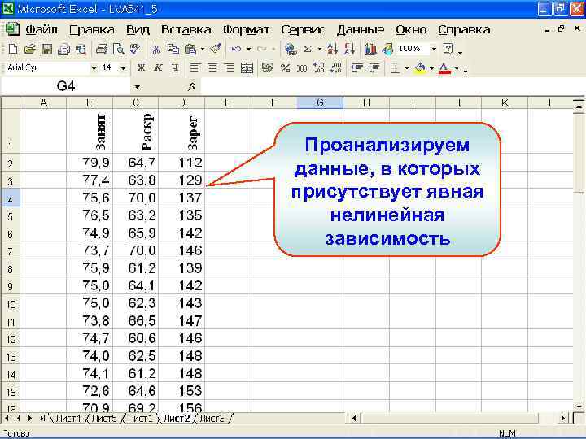Open the Fill Color dropdown arrow
The image size is (586, 439).
coord(431,68)
